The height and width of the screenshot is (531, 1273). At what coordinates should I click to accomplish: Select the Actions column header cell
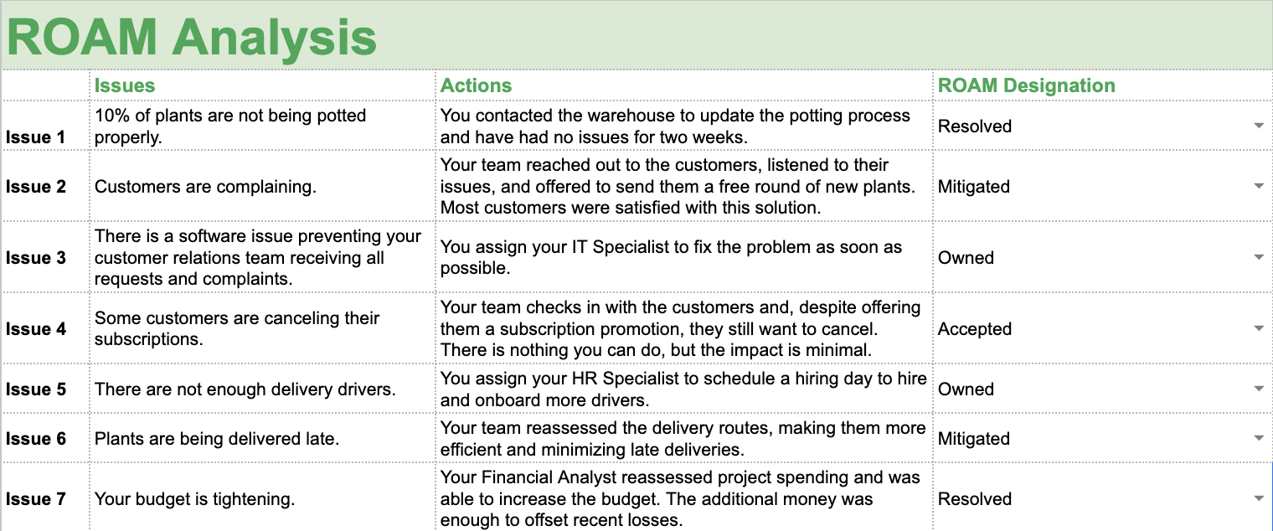pyautogui.click(x=684, y=85)
